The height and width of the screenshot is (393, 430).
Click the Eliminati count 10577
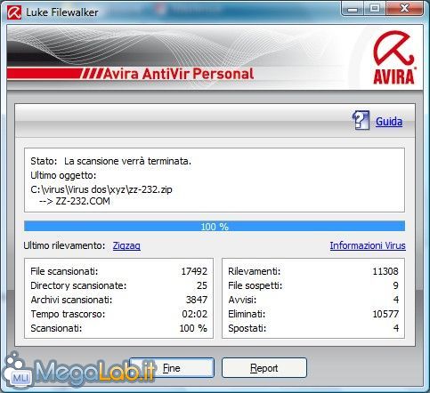385,314
